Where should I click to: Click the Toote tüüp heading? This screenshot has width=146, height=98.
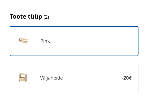point(26,17)
